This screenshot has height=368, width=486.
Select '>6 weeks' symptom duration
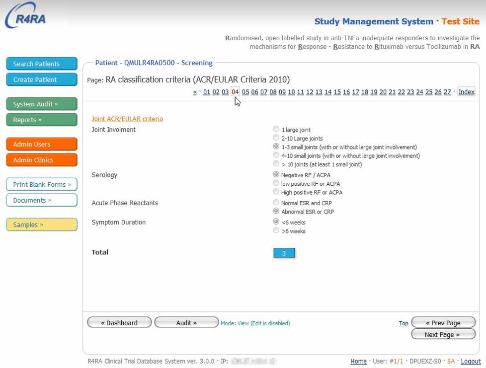tap(276, 231)
